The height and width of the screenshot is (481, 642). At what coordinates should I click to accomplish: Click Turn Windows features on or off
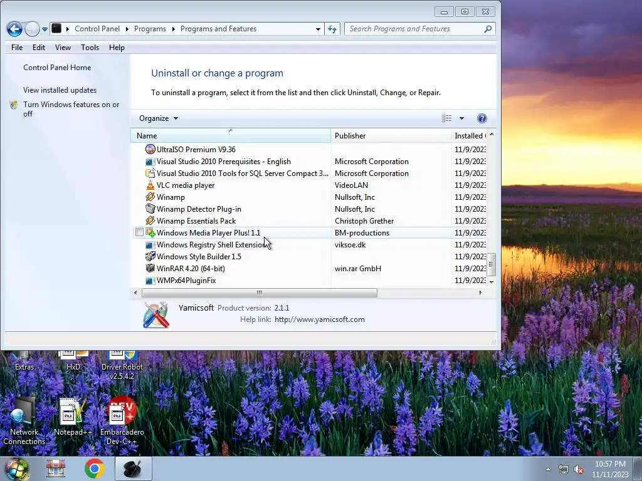(x=71, y=109)
